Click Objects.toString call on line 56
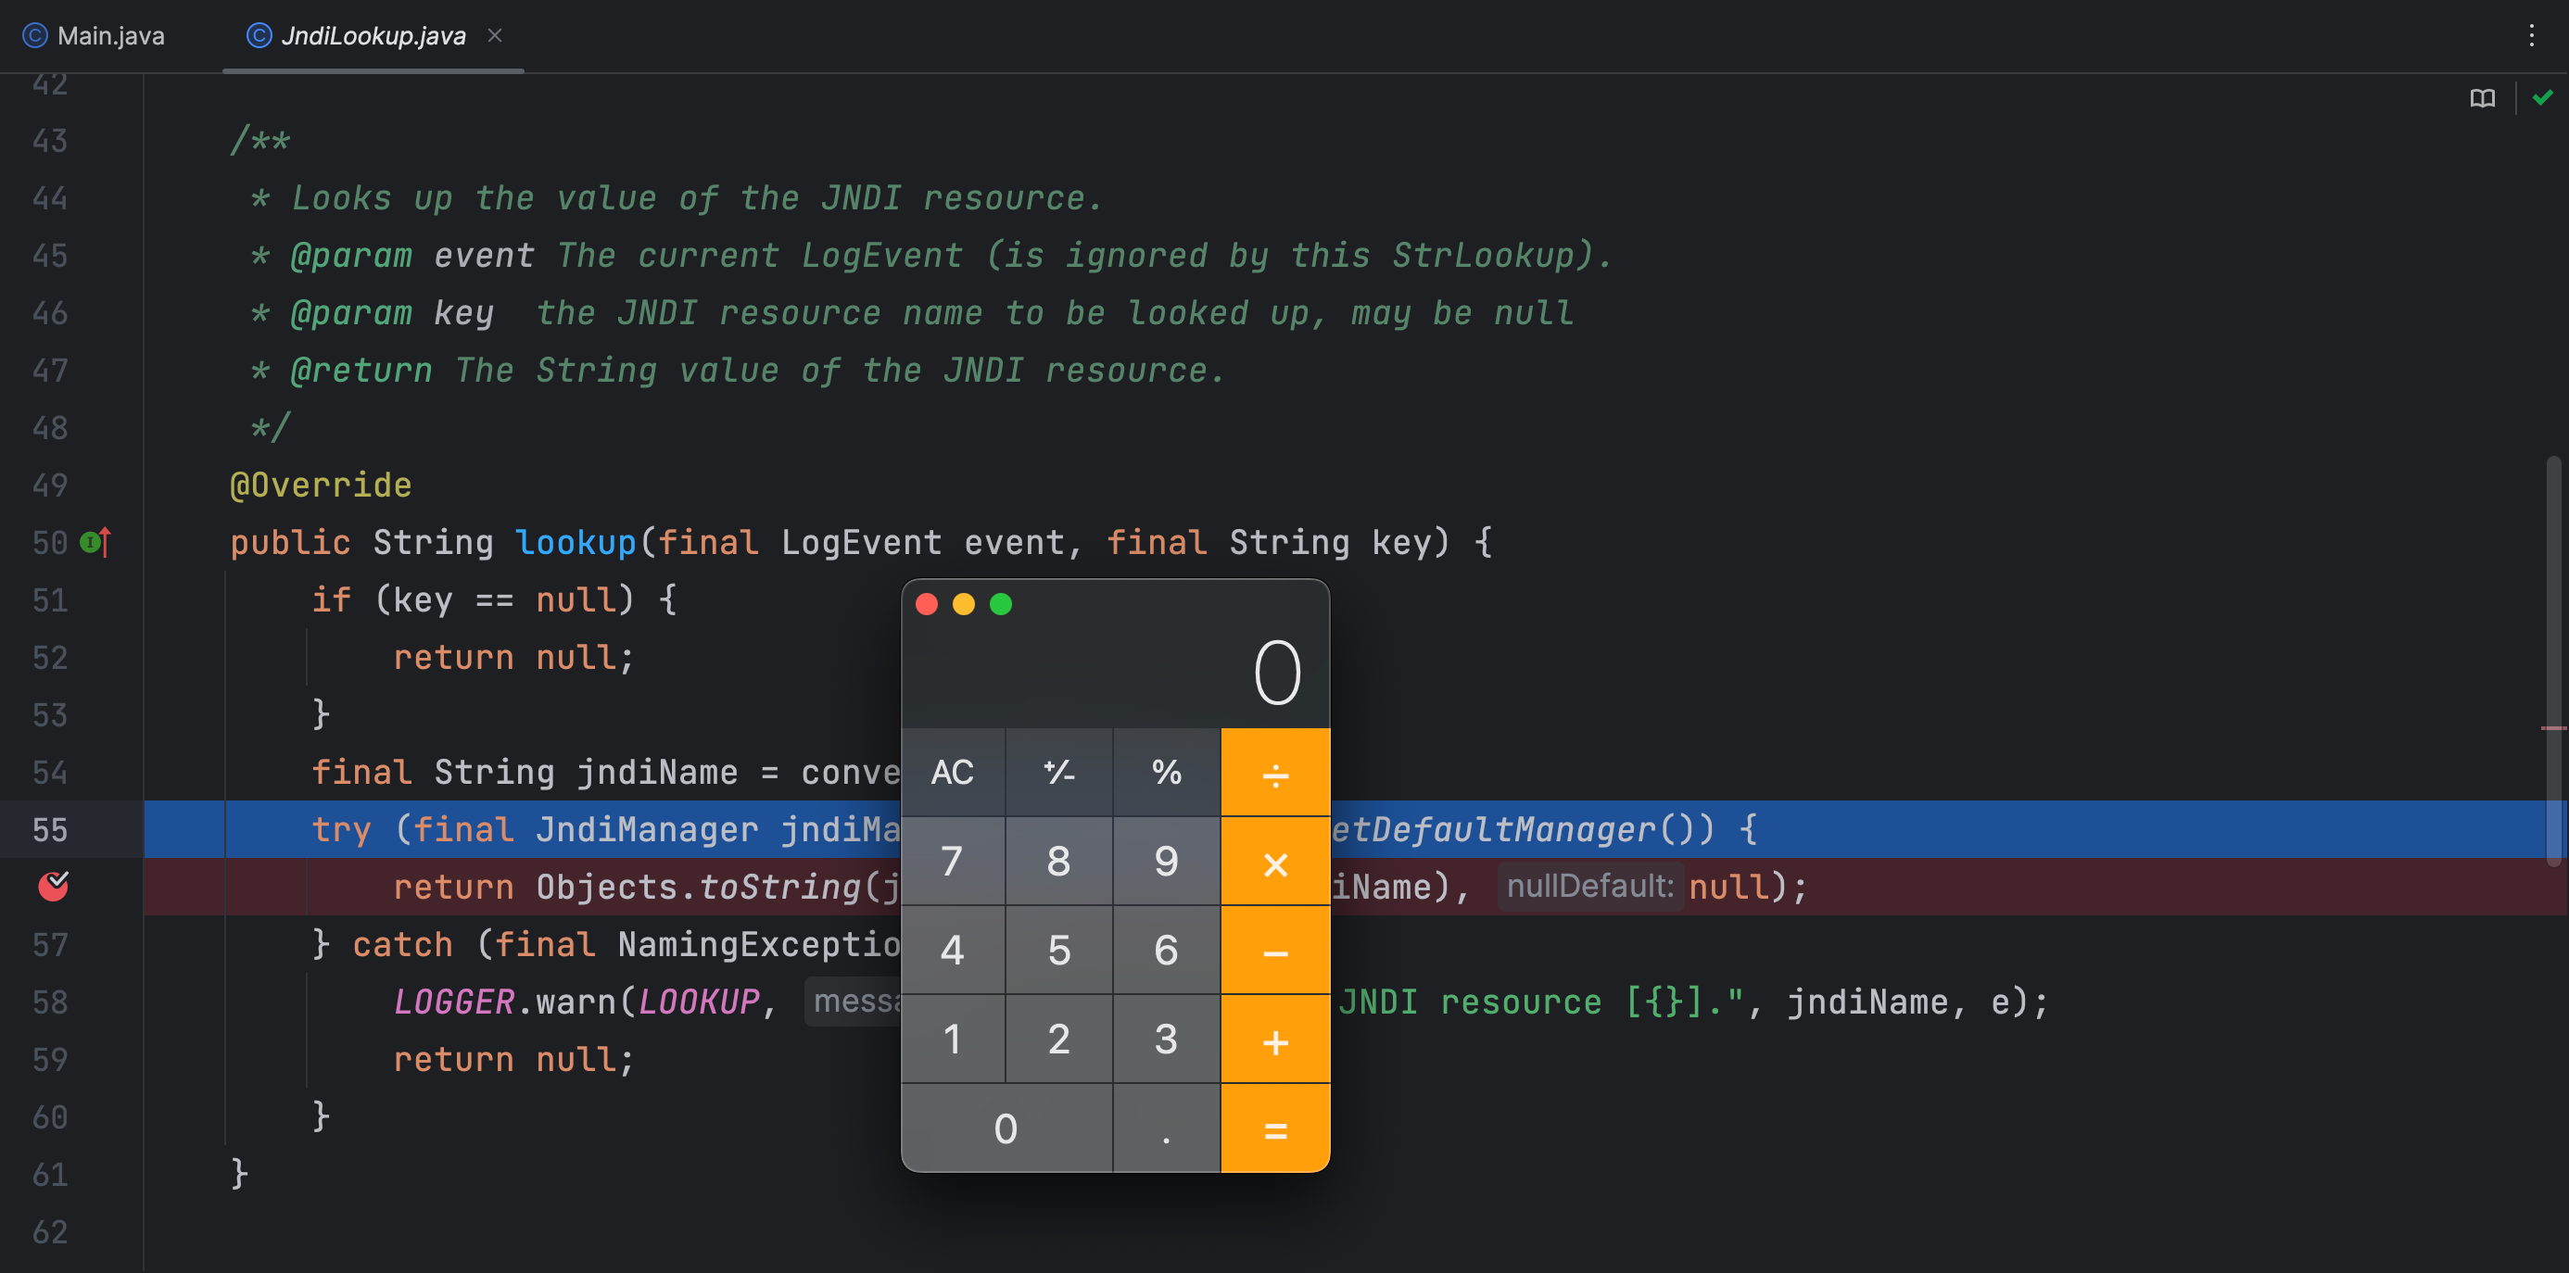The width and height of the screenshot is (2569, 1273). pos(698,887)
